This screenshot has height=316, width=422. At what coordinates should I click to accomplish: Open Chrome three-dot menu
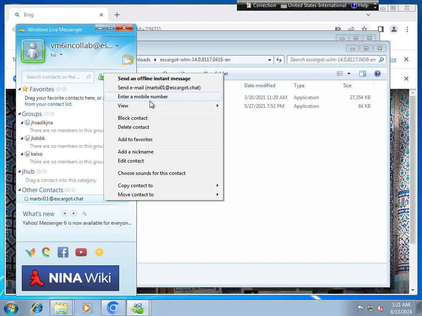pos(407,29)
